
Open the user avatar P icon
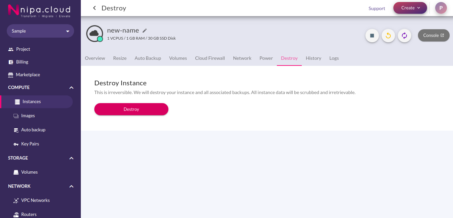441,8
